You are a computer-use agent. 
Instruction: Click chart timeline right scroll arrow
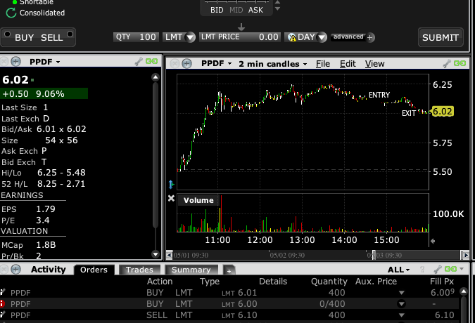[467, 256]
